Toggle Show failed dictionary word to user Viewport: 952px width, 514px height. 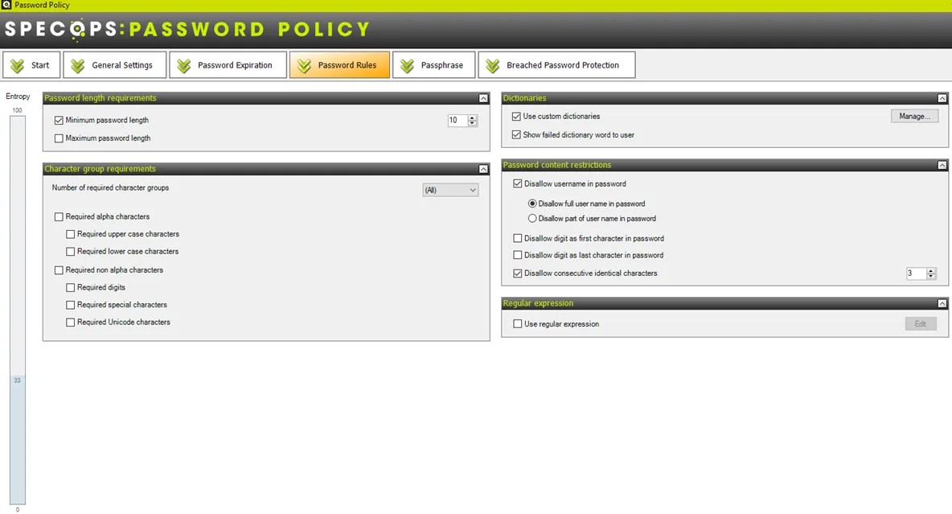(x=517, y=135)
